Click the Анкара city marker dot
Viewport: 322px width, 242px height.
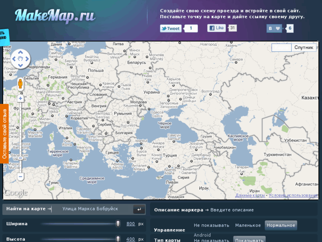pyautogui.click(x=159, y=150)
